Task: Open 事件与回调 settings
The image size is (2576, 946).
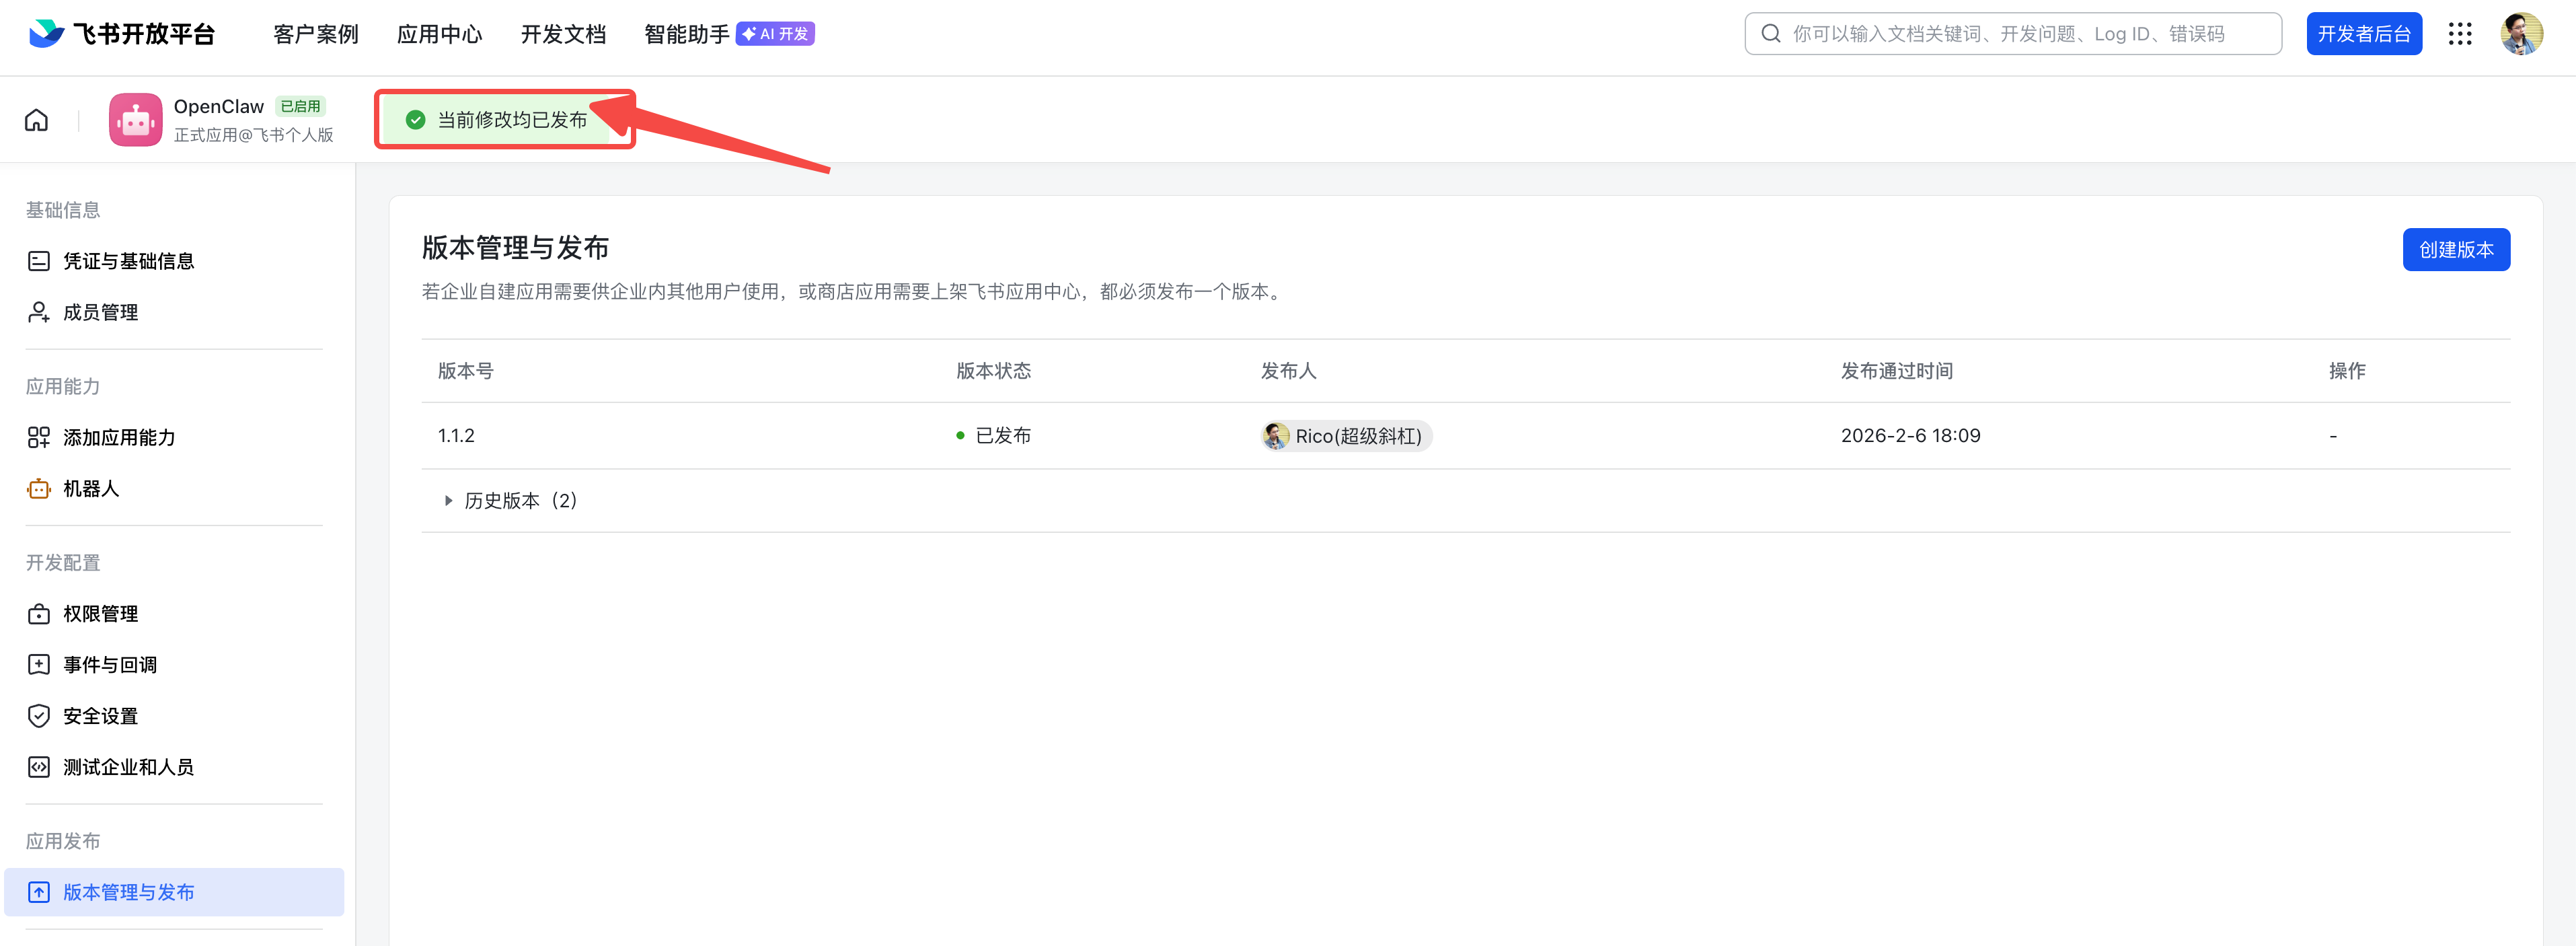Action: (109, 664)
